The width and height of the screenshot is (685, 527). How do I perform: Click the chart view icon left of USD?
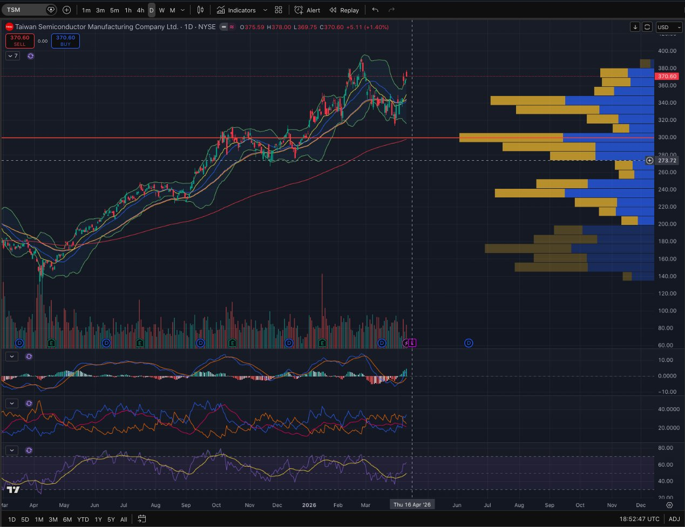(x=647, y=27)
